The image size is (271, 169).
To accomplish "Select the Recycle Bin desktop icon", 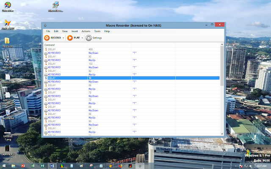I will click(x=8, y=114).
